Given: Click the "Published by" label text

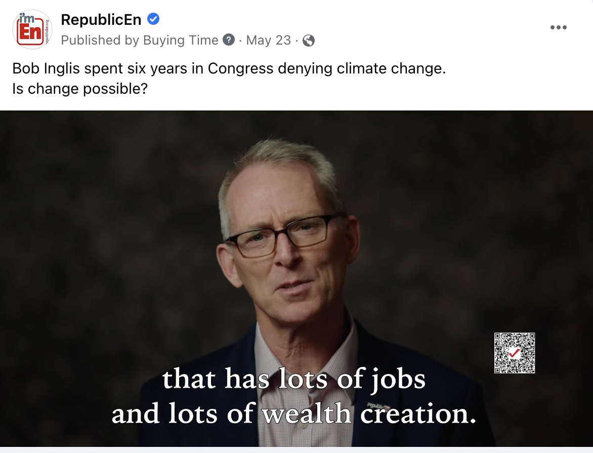Looking at the screenshot, I should click(100, 40).
